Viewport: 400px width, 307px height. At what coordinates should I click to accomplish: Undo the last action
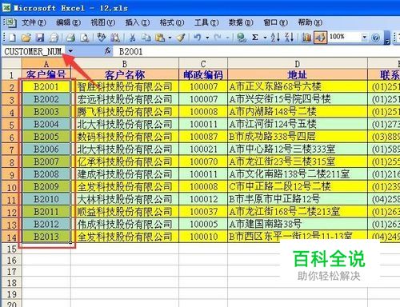click(198, 38)
